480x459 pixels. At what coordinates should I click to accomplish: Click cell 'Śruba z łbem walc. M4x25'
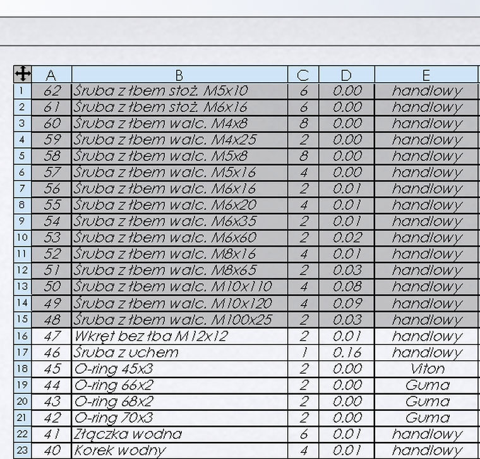[180, 140]
